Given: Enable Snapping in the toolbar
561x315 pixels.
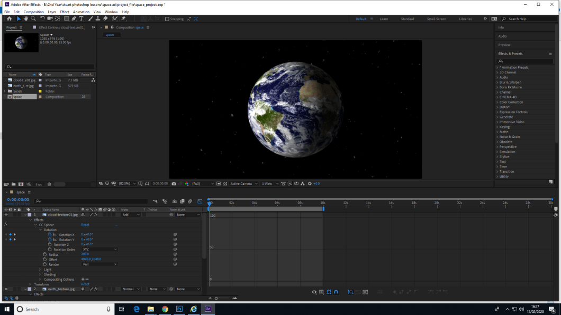Looking at the screenshot, I should (x=167, y=19).
